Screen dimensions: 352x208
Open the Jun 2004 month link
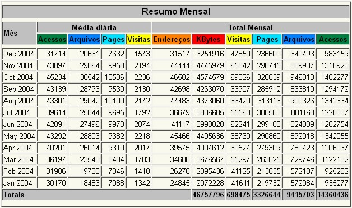(18, 124)
